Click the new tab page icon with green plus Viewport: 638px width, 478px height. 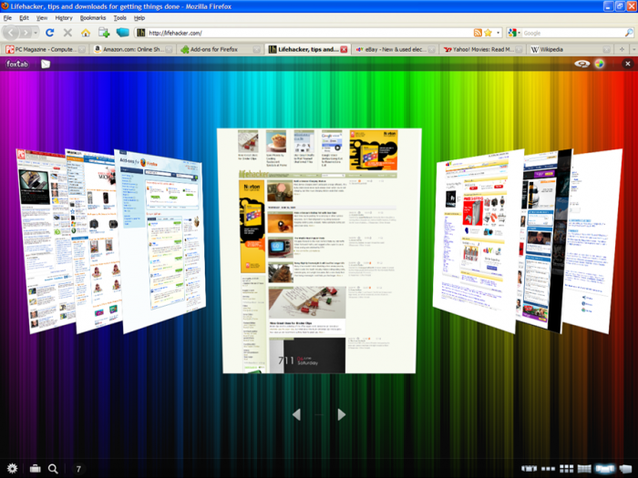click(104, 33)
